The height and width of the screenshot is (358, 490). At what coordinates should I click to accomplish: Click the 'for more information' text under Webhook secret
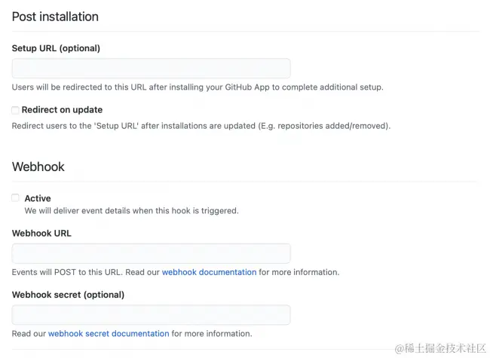coord(212,333)
